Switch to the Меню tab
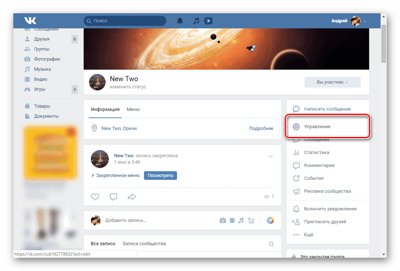The width and height of the screenshot is (400, 271). pos(133,109)
